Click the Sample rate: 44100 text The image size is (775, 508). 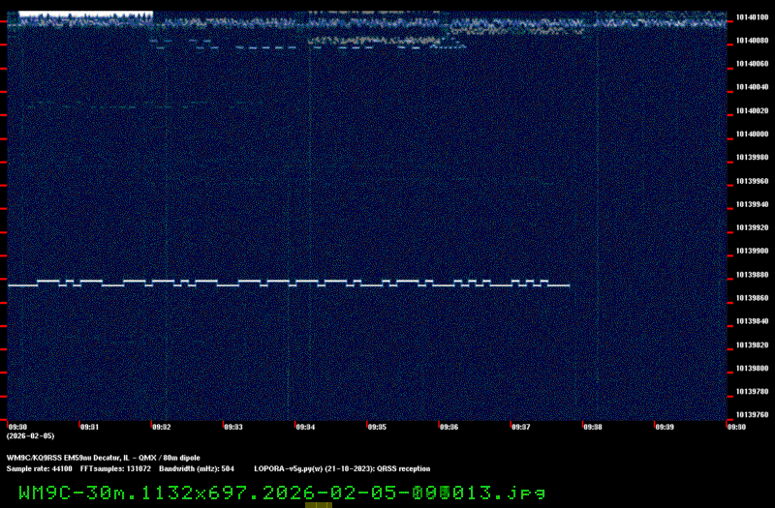click(39, 468)
